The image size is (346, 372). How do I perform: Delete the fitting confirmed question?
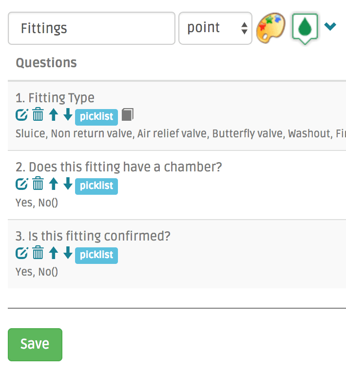[x=38, y=254]
